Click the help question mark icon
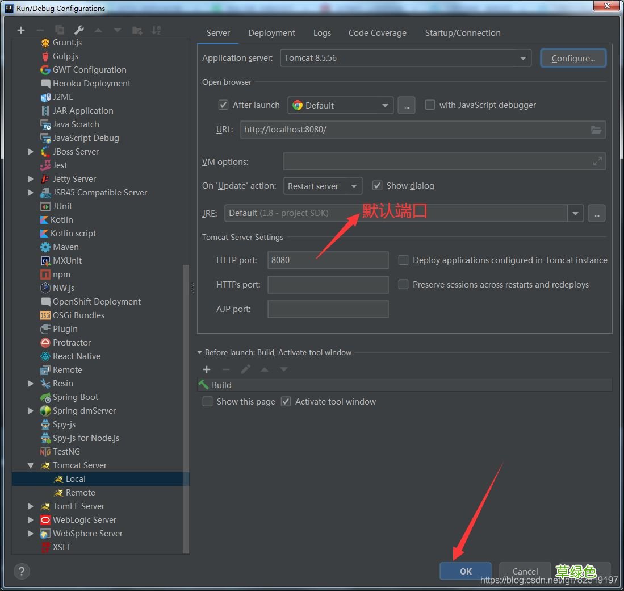The width and height of the screenshot is (624, 591). [x=22, y=571]
